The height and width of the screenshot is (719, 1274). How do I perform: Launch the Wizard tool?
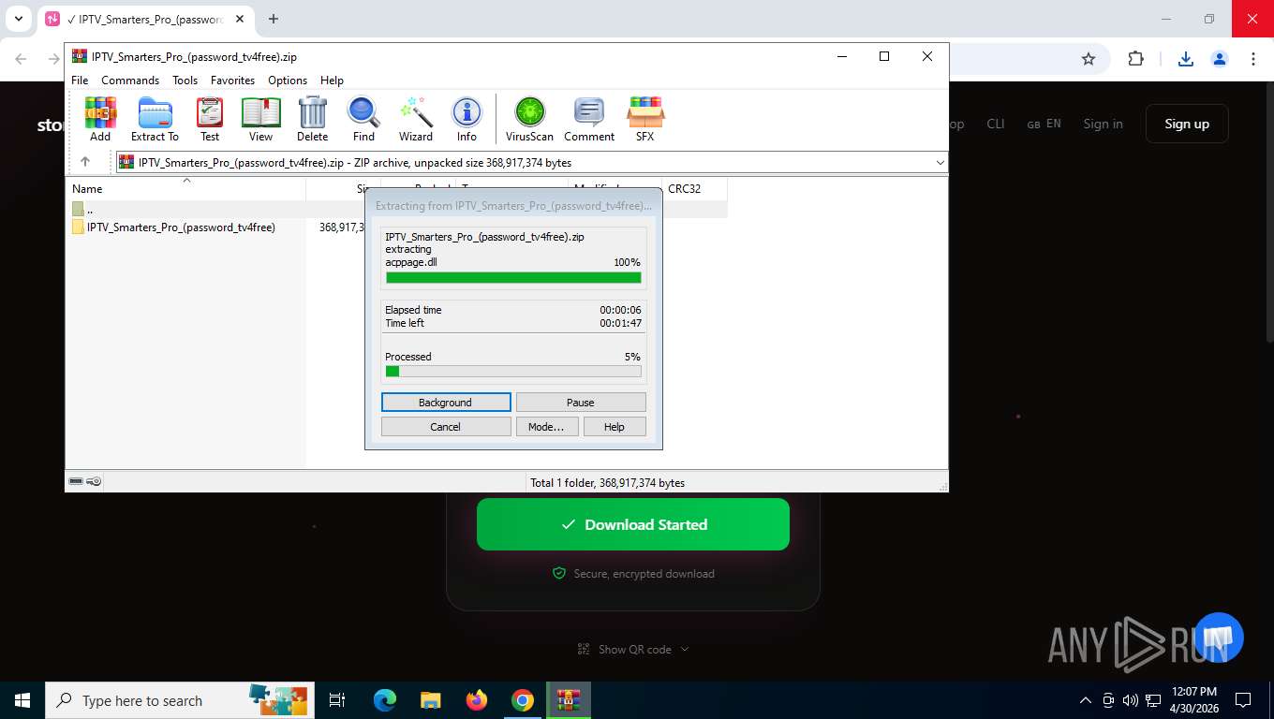(x=416, y=119)
